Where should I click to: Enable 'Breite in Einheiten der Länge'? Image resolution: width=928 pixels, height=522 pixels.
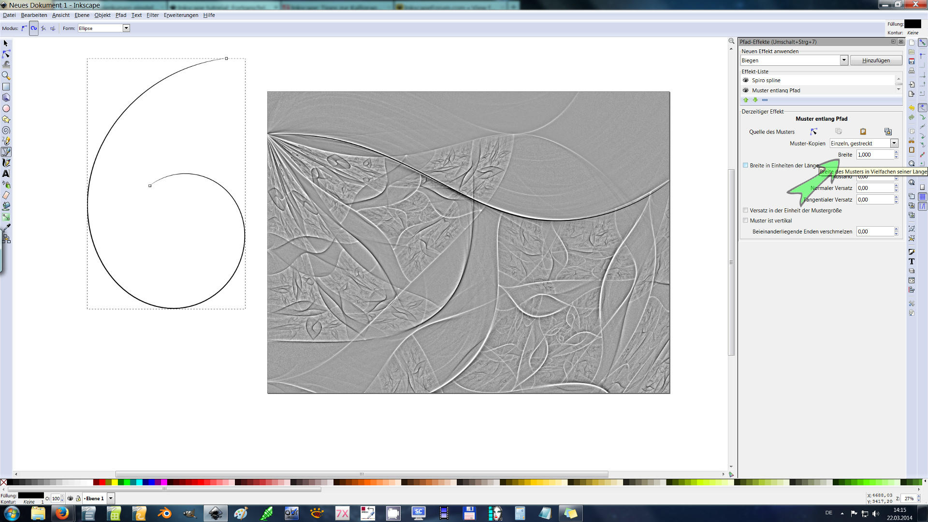[x=746, y=165]
